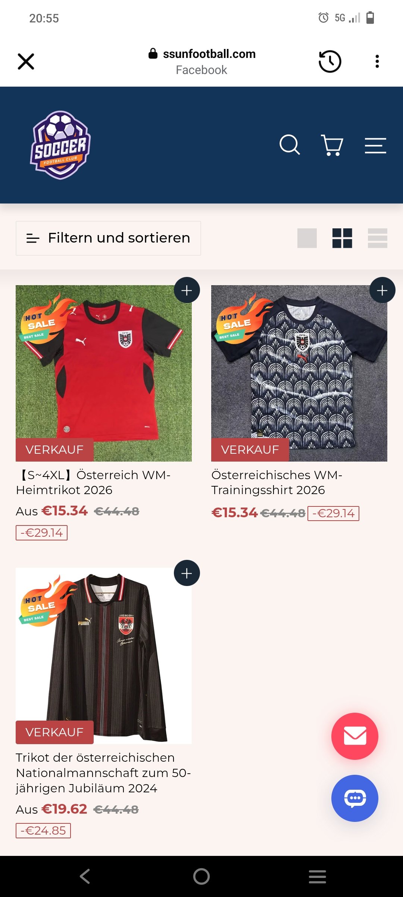Viewport: 403px width, 897px height.
Task: Tap the browser history clock icon
Action: point(330,61)
